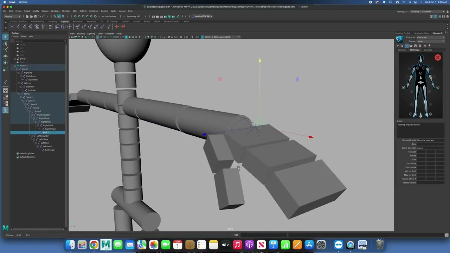The height and width of the screenshot is (253, 450).
Task: Click the MEL command line label
Action: tap(236, 235)
